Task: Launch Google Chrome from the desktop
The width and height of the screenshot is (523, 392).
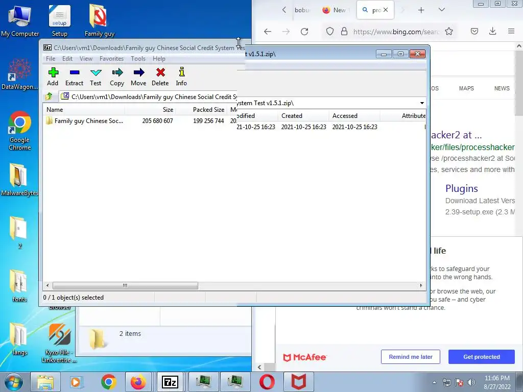Action: point(20,131)
